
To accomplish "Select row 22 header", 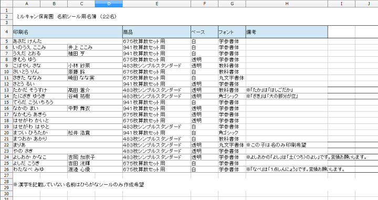I will click(x=6, y=145).
